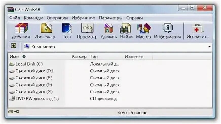Close the WinRAR window

pos(205,8)
